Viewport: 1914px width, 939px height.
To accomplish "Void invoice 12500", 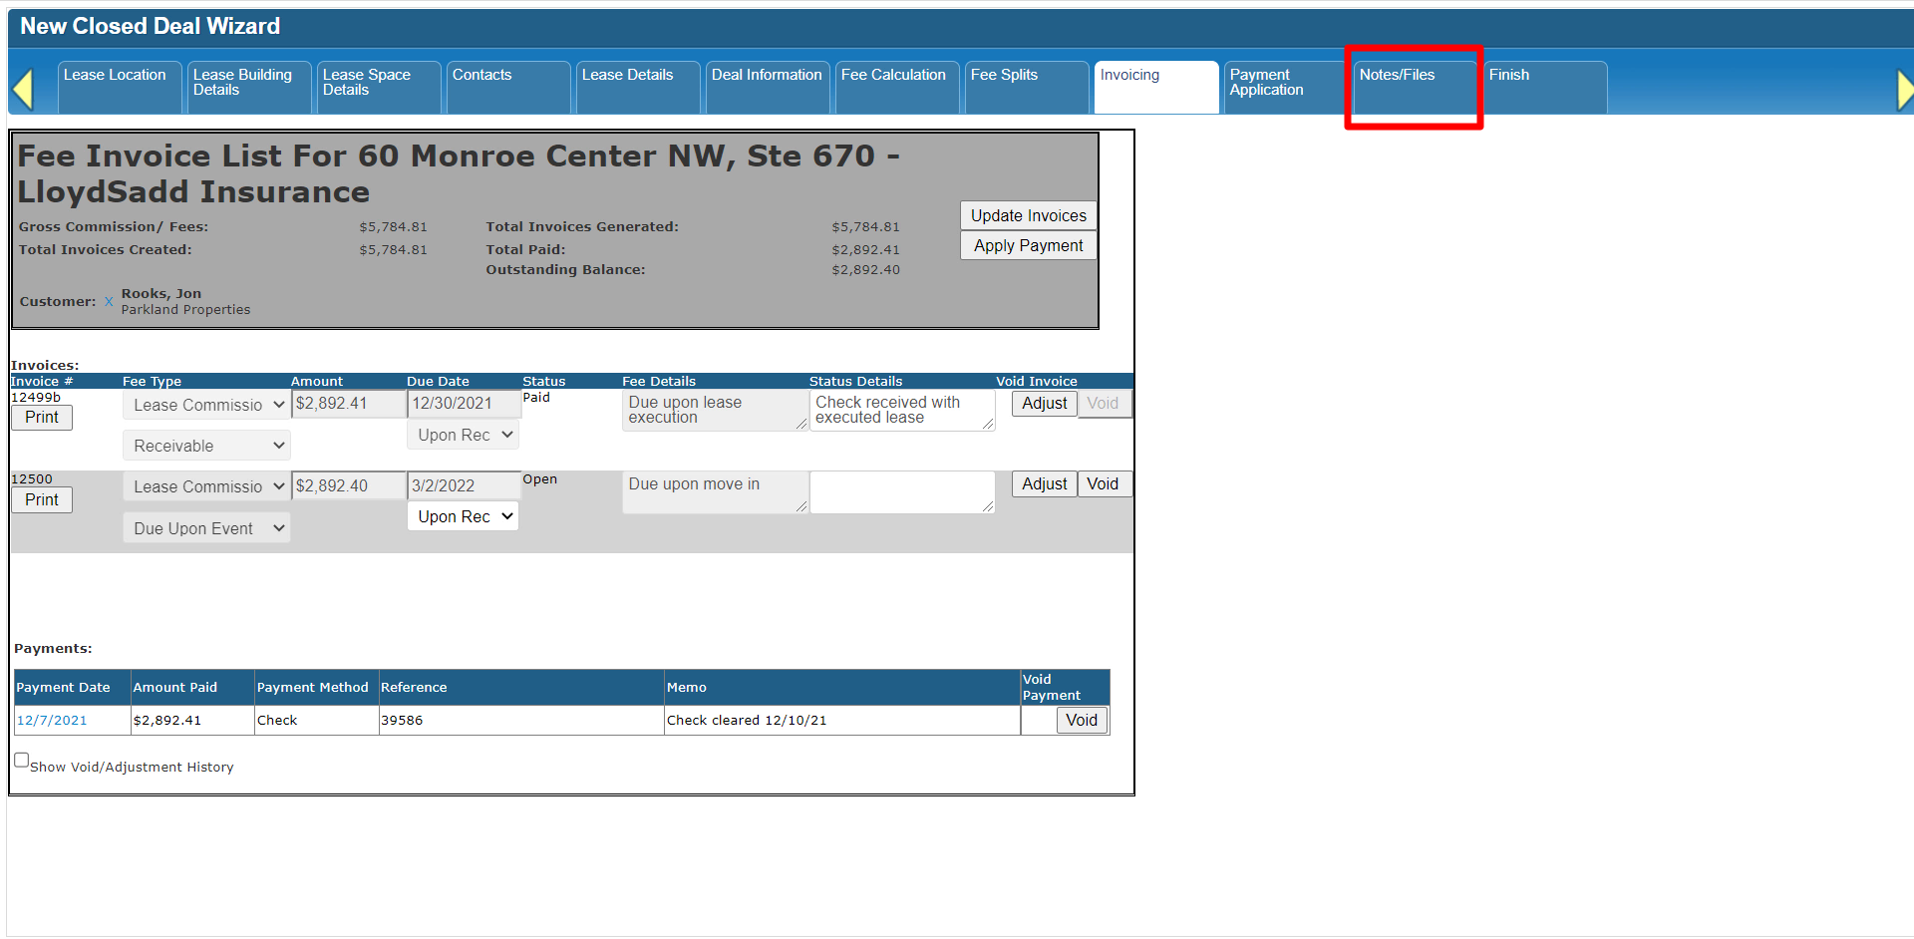I will [x=1103, y=484].
